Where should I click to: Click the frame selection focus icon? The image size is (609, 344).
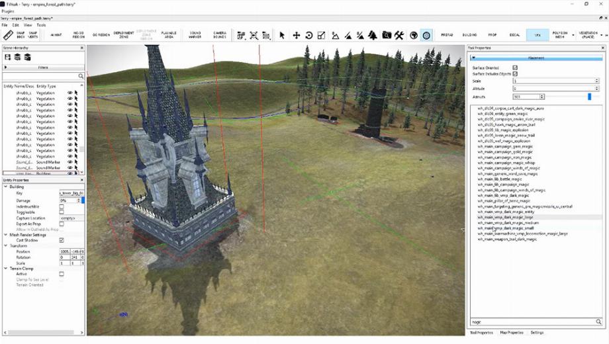(254, 35)
